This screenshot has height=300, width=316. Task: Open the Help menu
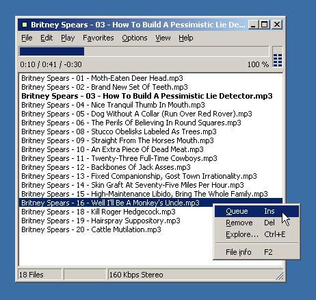pos(186,38)
